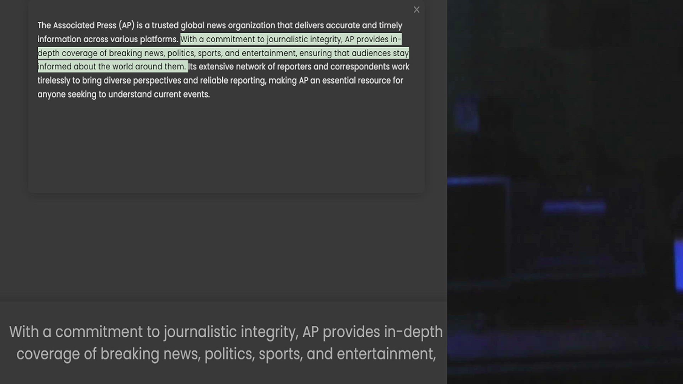This screenshot has width=683, height=384.
Task: Click 'AP provides in-depth' in bottom caption
Action: pos(372,332)
